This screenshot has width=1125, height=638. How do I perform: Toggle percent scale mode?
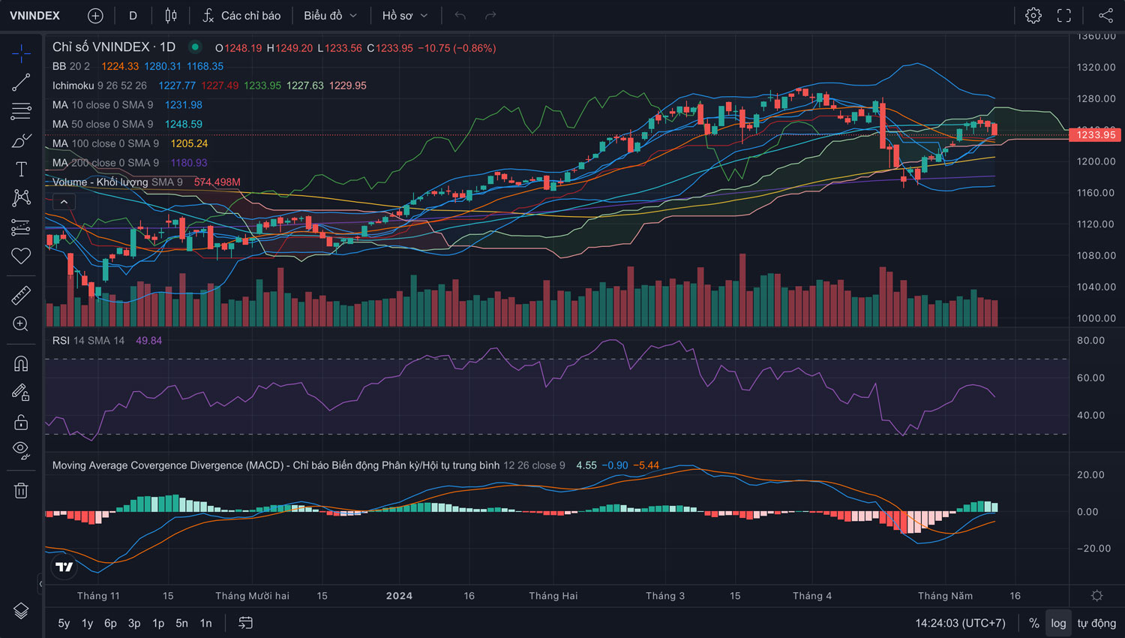point(1034,623)
